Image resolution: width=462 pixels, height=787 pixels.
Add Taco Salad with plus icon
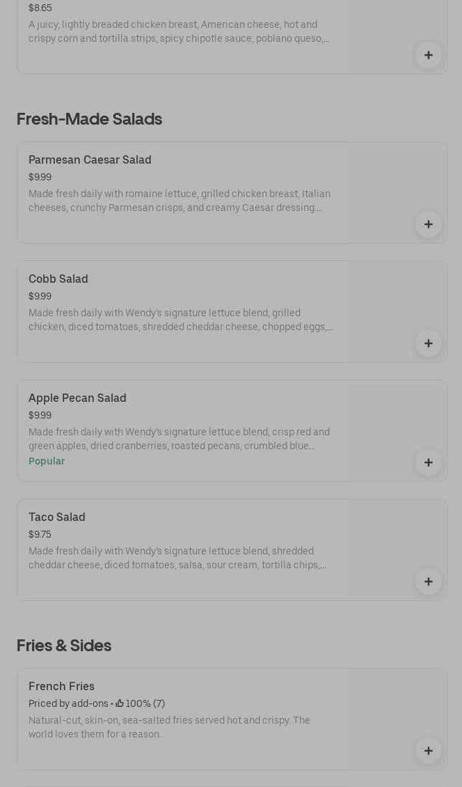click(x=429, y=582)
